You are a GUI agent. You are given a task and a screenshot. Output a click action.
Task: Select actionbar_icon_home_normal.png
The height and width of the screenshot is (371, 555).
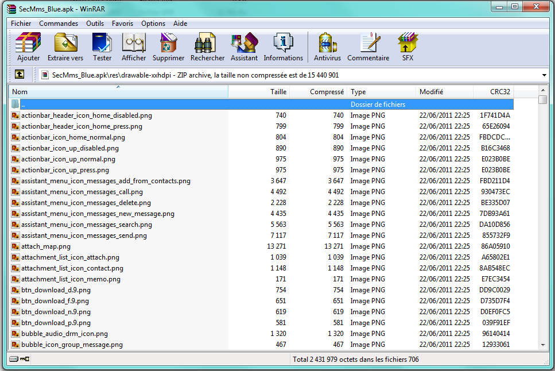point(73,137)
